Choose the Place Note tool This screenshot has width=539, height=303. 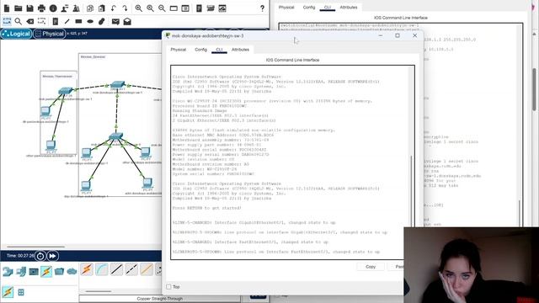56,21
